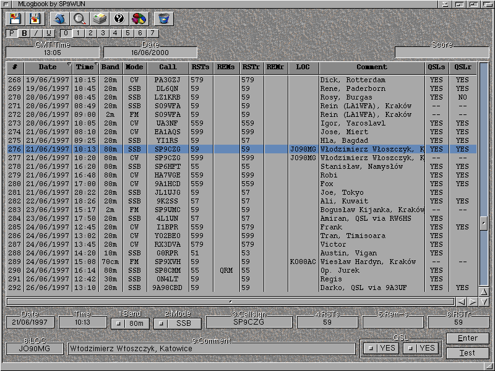Viewport: 495px width, 371px height.
Task: Click the printer icon in the toolbar
Action: click(x=100, y=19)
